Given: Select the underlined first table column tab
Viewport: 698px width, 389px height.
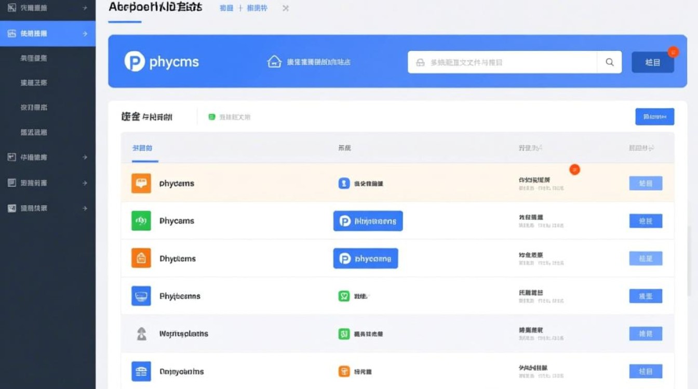Looking at the screenshot, I should coord(142,148).
